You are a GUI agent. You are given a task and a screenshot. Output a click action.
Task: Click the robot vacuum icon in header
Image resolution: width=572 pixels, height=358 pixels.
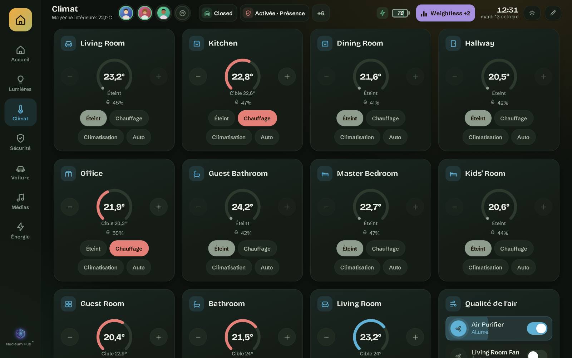pos(182,13)
